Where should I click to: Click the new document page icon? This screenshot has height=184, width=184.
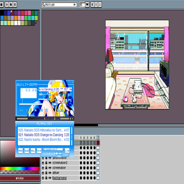11,5
